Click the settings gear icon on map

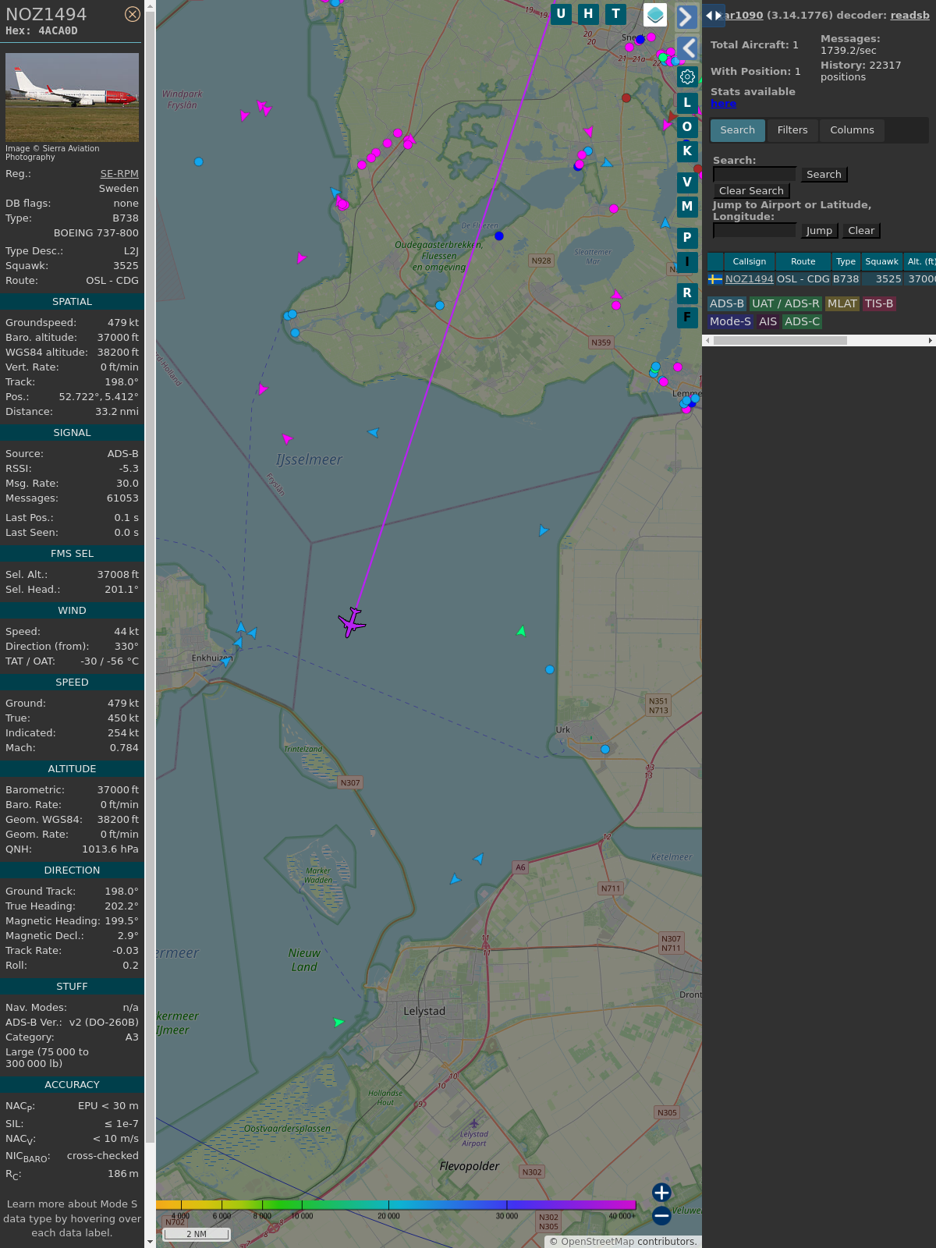687,76
